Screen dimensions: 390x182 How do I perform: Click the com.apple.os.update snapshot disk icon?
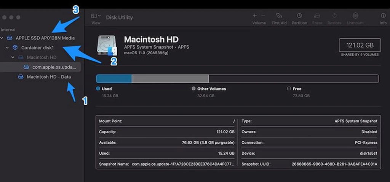[26, 67]
